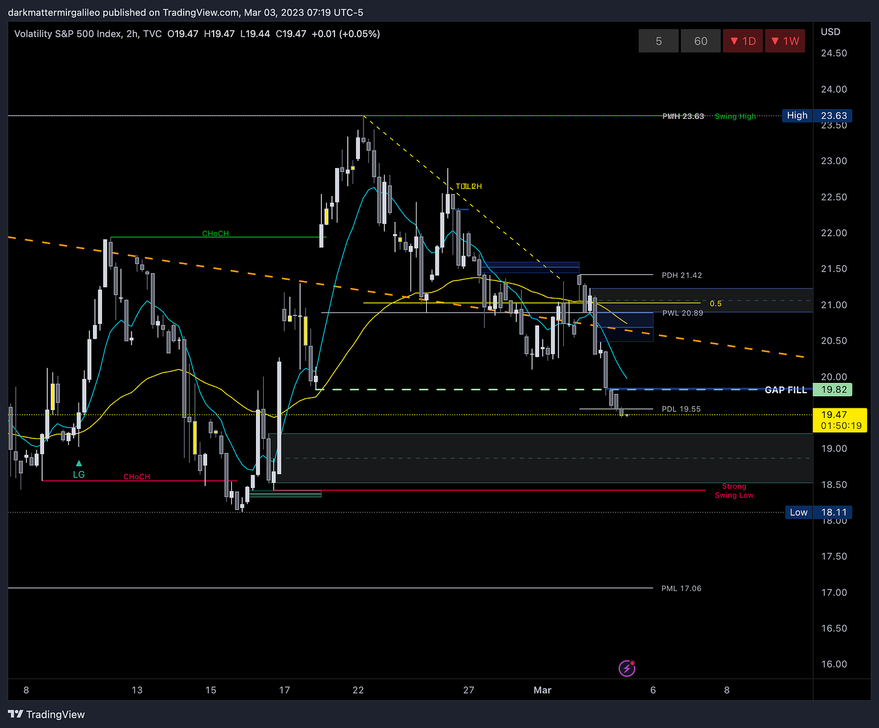The height and width of the screenshot is (728, 879).
Task: Click the 17.50 price axis value
Action: coord(834,556)
